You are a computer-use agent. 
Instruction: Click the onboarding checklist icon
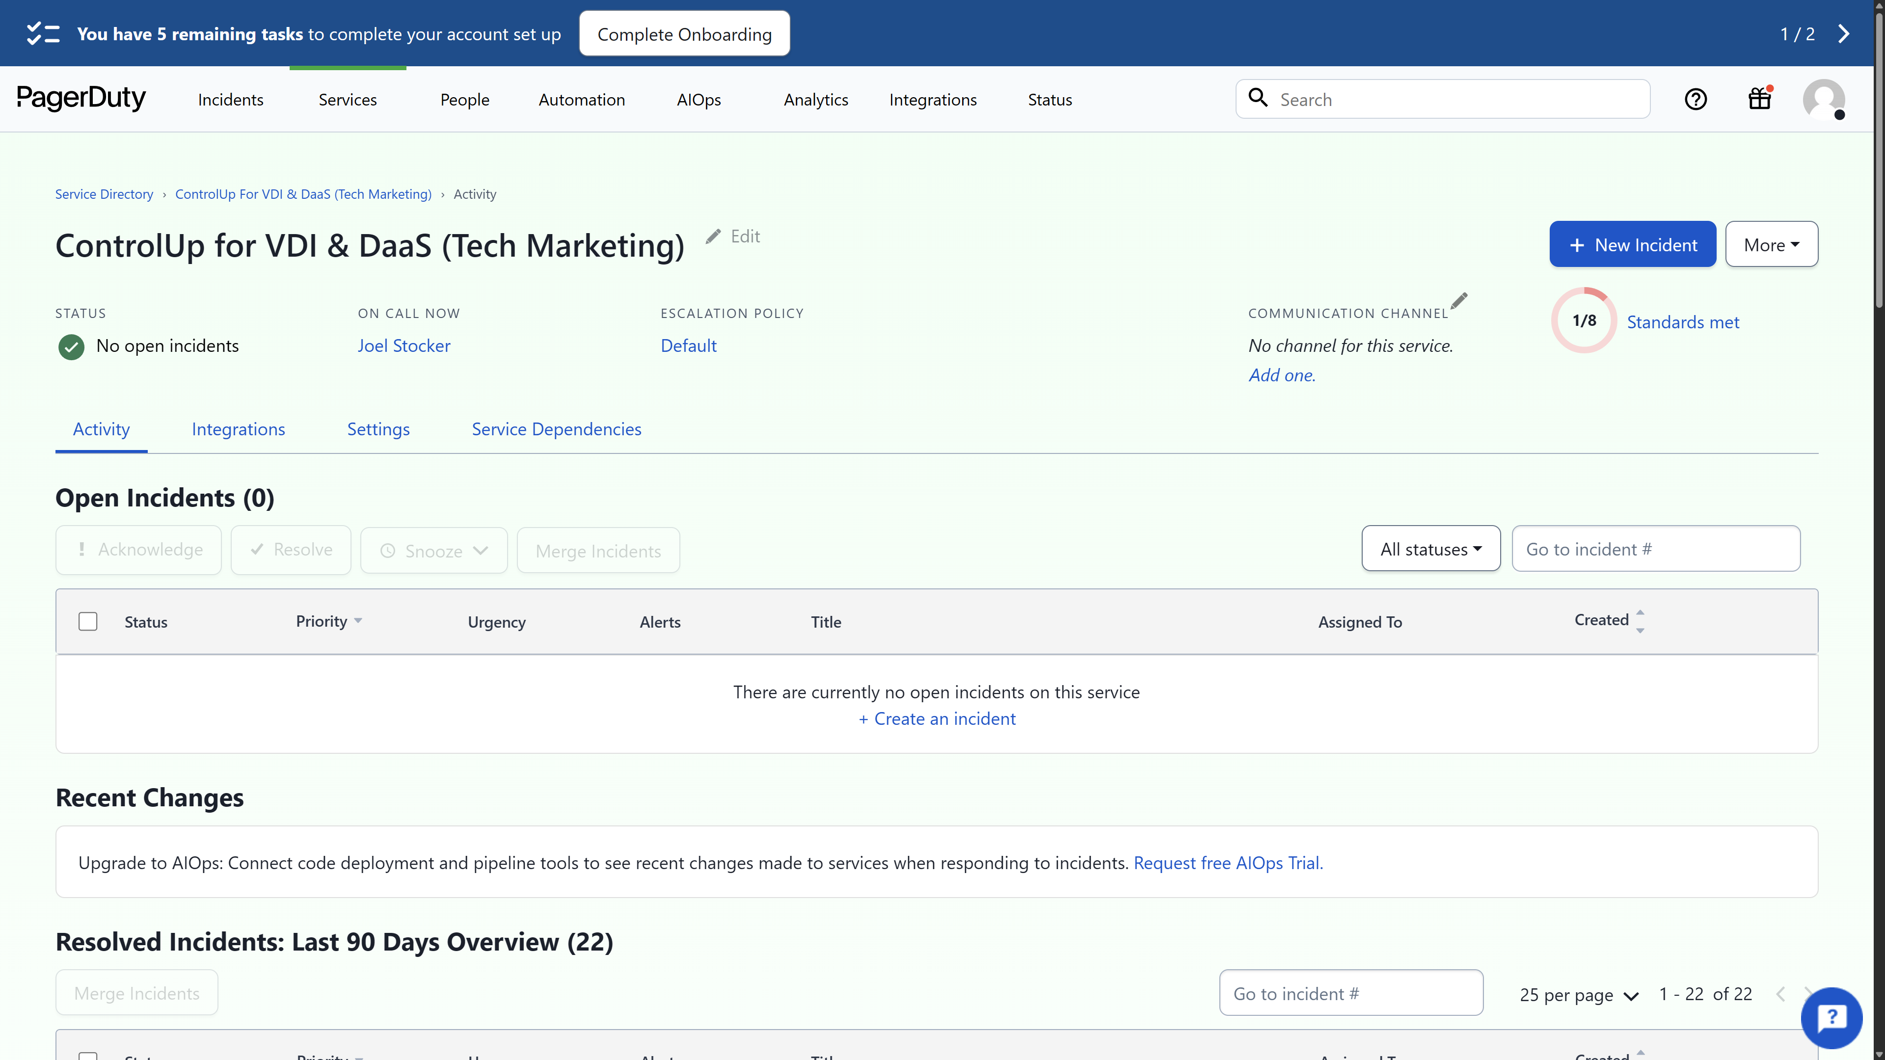(x=42, y=34)
